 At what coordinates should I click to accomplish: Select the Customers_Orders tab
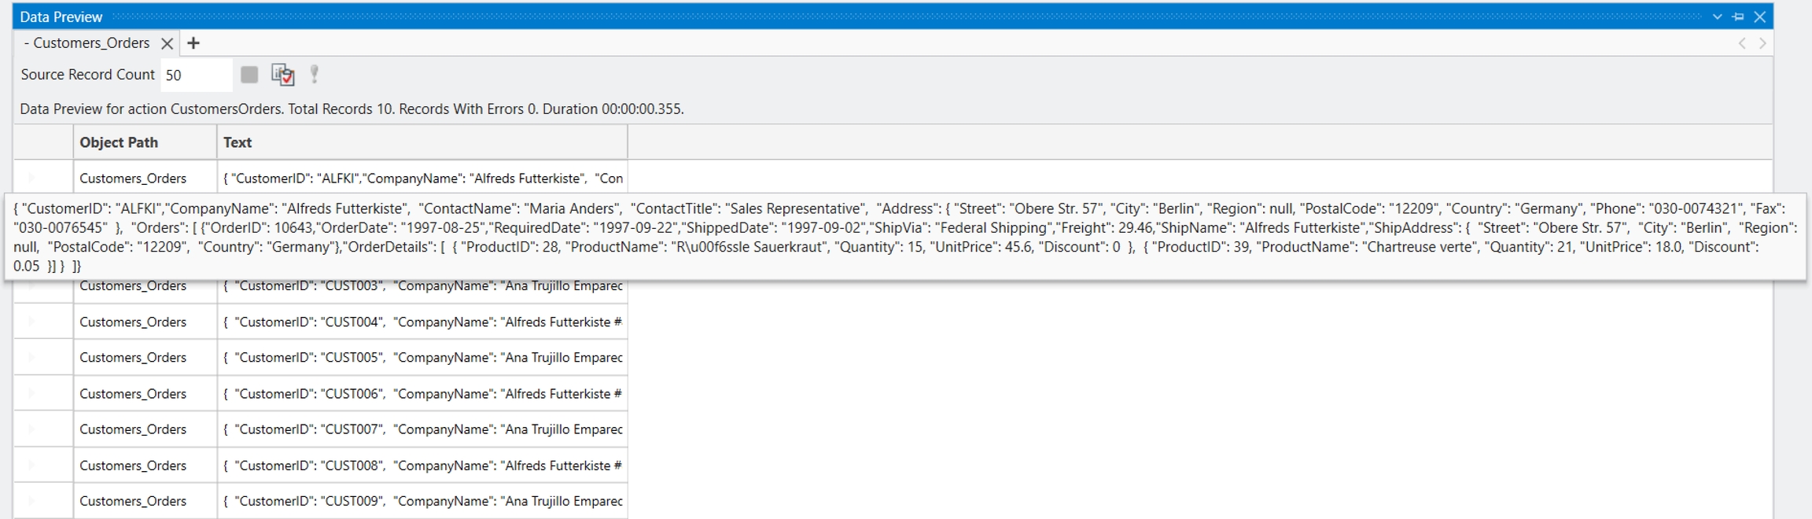(91, 43)
